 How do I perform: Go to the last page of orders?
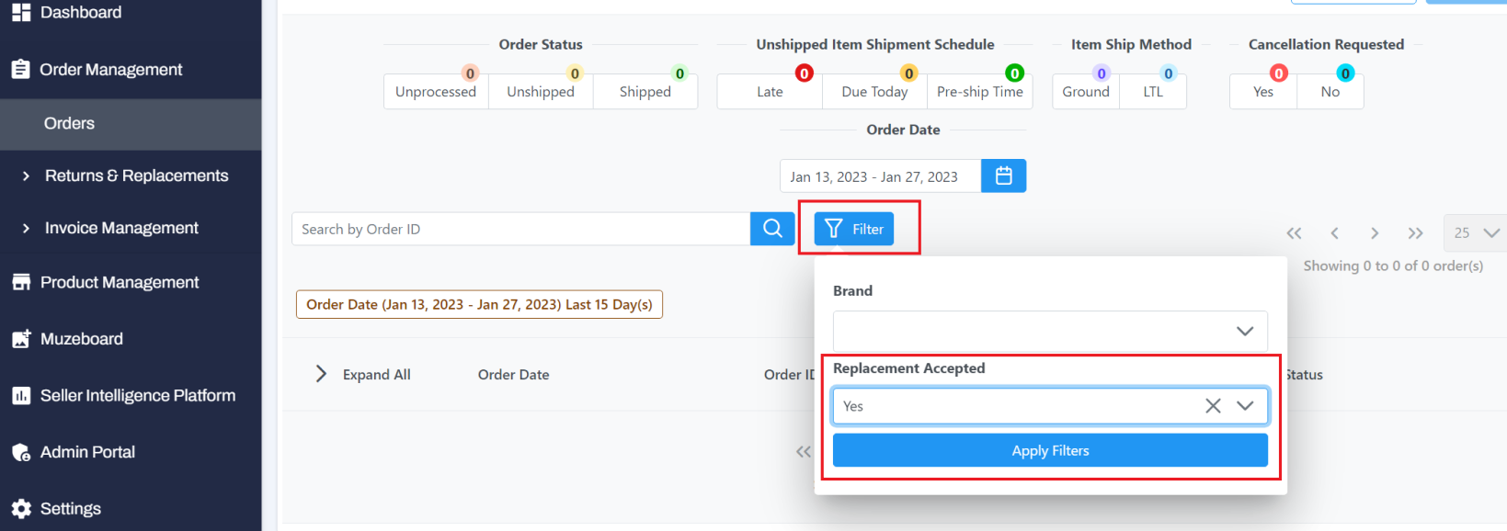pyautogui.click(x=1415, y=233)
